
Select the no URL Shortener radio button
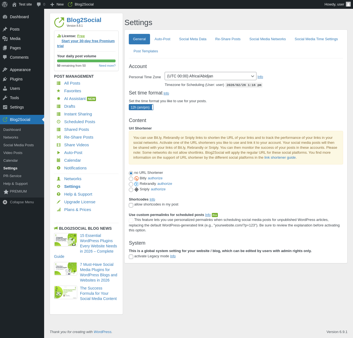click(131, 173)
